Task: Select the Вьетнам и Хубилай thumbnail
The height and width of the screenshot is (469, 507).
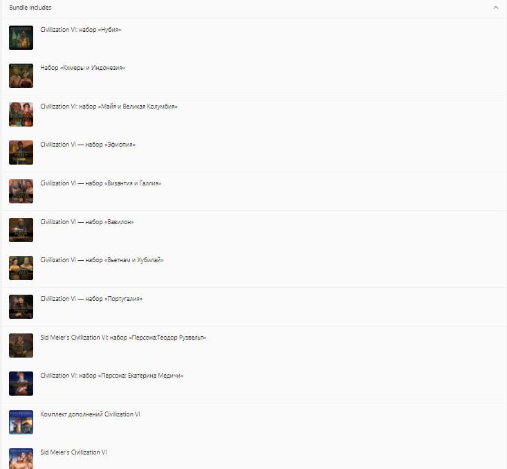Action: click(x=21, y=268)
